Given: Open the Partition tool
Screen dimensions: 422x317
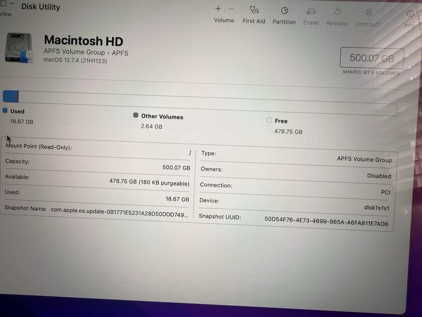Looking at the screenshot, I should (x=284, y=14).
